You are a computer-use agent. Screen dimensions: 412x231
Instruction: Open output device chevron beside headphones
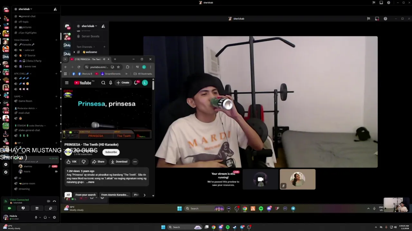click(x=49, y=218)
